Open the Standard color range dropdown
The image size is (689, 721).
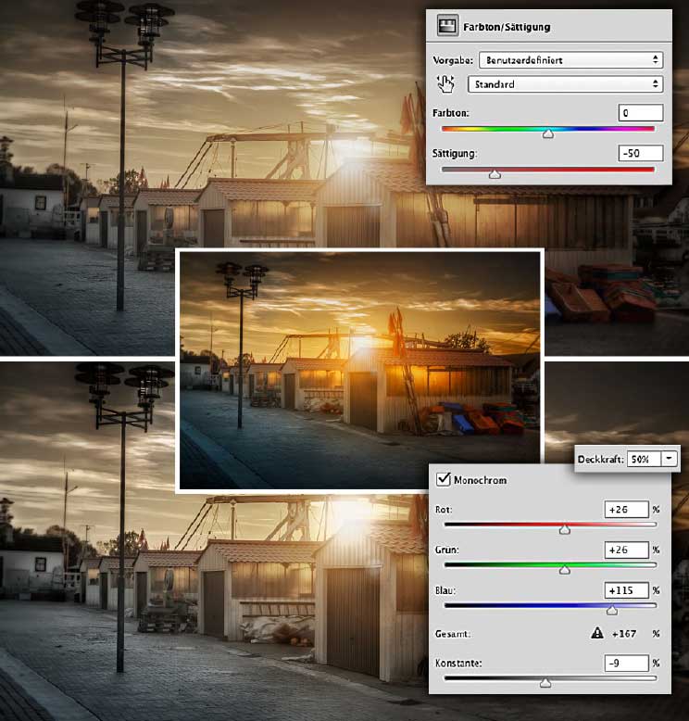coord(565,84)
